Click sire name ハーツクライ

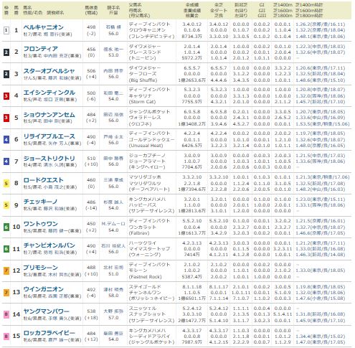pyautogui.click(x=143, y=243)
